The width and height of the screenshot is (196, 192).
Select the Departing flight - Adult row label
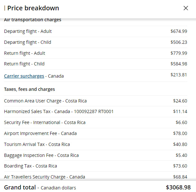28,31
